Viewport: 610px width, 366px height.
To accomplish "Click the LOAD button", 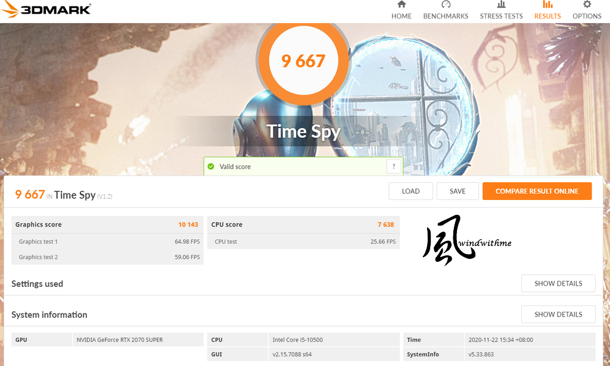I will tap(411, 191).
